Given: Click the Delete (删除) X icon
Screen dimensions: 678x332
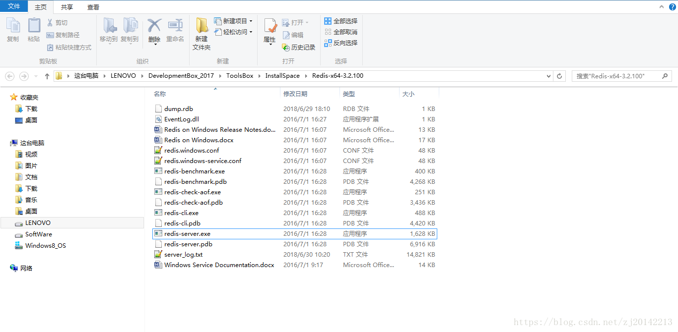Looking at the screenshot, I should tap(154, 25).
